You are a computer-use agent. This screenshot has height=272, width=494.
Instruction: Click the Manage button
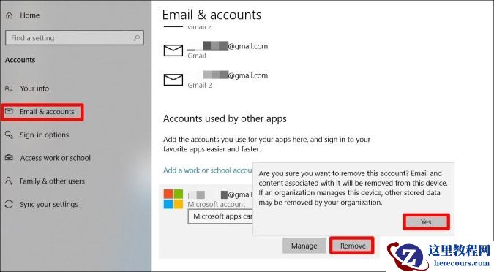[x=304, y=246]
